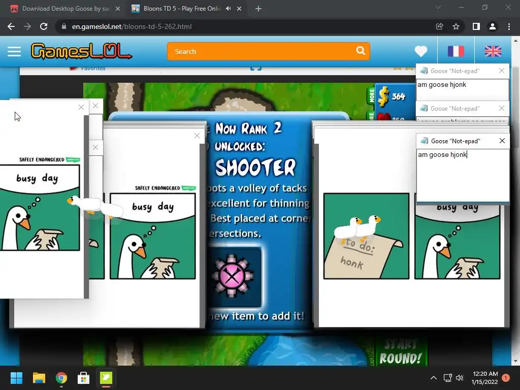
Task: Open the notification badge in the tray
Action: click(x=506, y=378)
